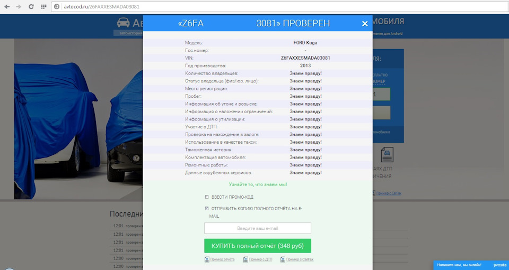Go back with browser back arrow

click(7, 6)
